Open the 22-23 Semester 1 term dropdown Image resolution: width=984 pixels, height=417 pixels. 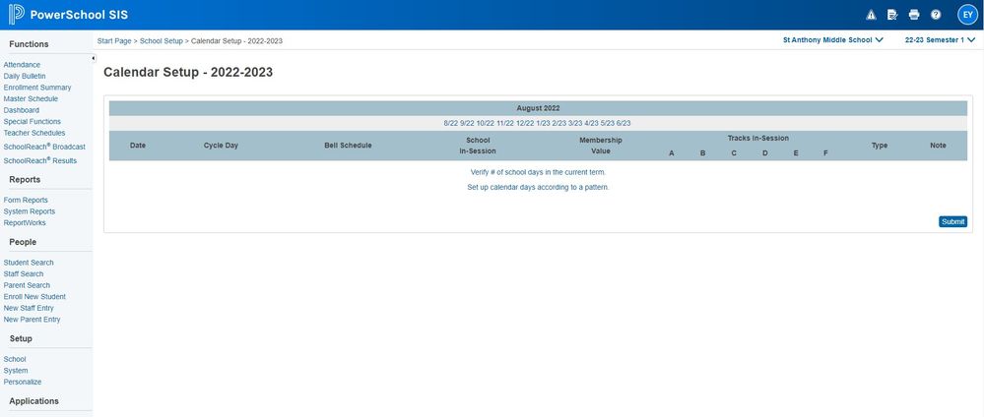(939, 40)
